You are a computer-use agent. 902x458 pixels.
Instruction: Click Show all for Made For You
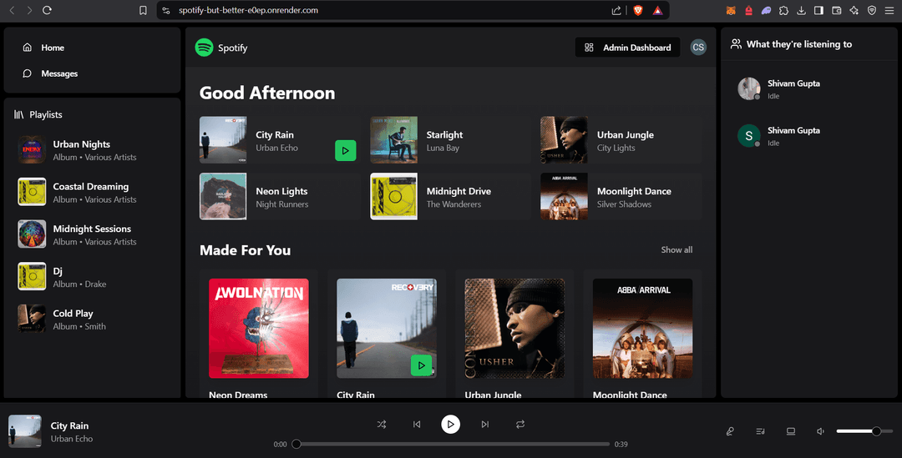coord(676,249)
